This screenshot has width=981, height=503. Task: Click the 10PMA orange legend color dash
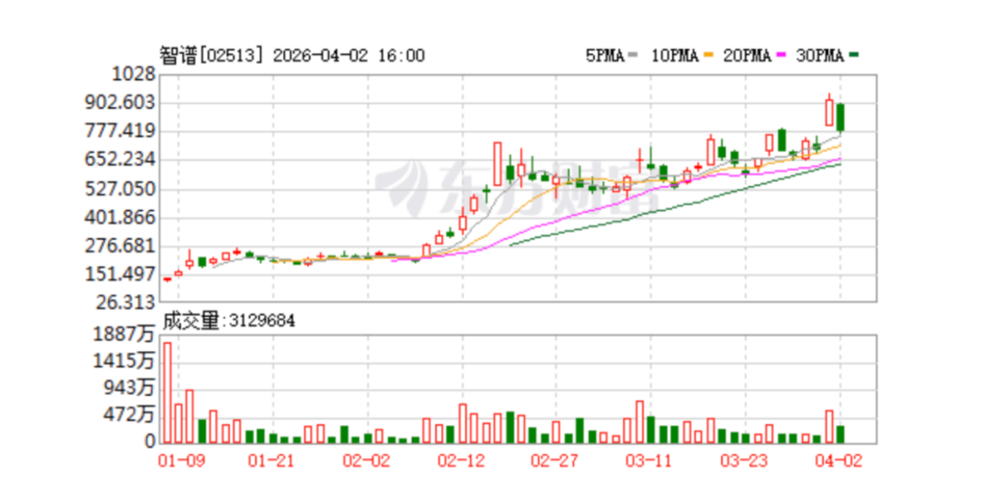tap(705, 56)
